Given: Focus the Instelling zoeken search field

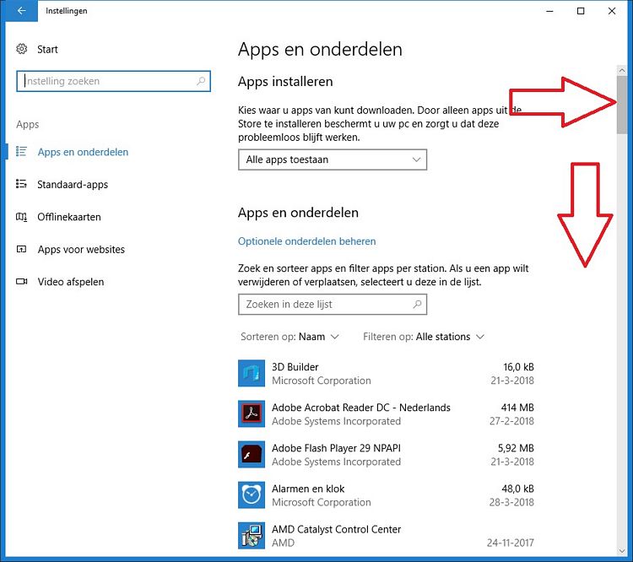Looking at the screenshot, I should 113,81.
